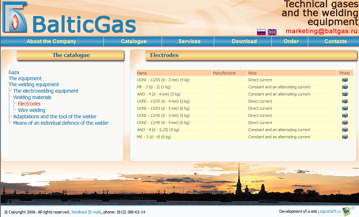359x217 pixels.
Task: Click the Photo column header
Action: (x=345, y=73)
